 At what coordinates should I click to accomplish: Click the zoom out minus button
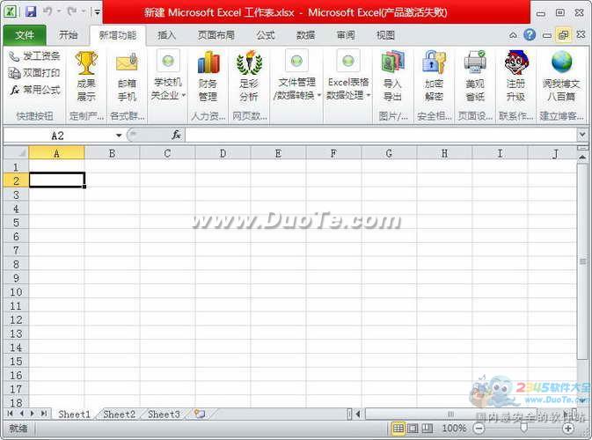[x=479, y=429]
